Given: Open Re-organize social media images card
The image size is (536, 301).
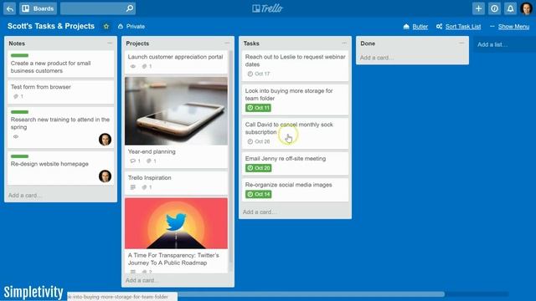Looking at the screenshot, I should tap(295, 190).
